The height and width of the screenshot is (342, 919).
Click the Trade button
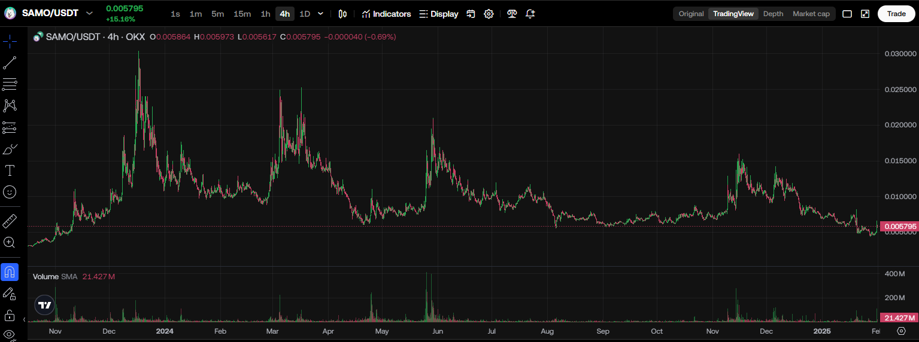pos(896,14)
